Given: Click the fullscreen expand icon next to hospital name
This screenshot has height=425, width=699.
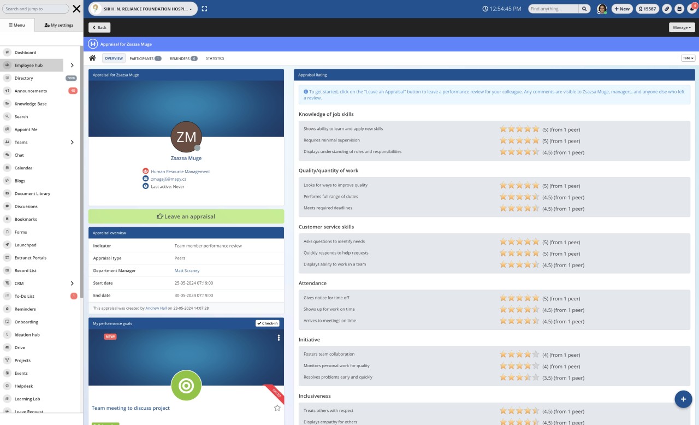Looking at the screenshot, I should [204, 9].
